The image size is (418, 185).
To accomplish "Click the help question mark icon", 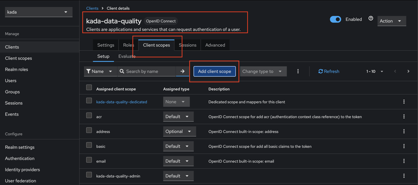I will (371, 19).
